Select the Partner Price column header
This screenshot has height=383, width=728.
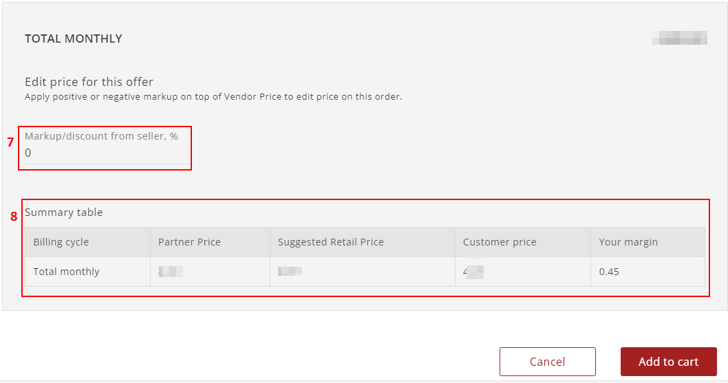pos(210,242)
